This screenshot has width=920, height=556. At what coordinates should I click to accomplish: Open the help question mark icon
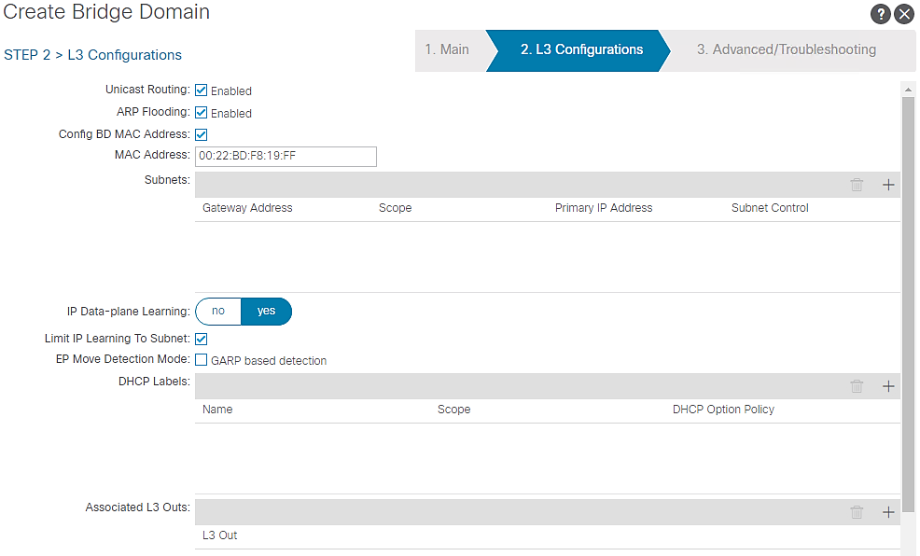pos(880,14)
